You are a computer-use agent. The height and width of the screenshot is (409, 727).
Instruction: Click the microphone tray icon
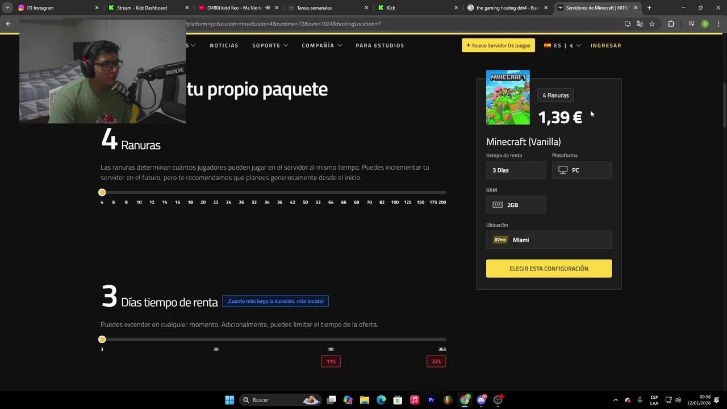640,400
